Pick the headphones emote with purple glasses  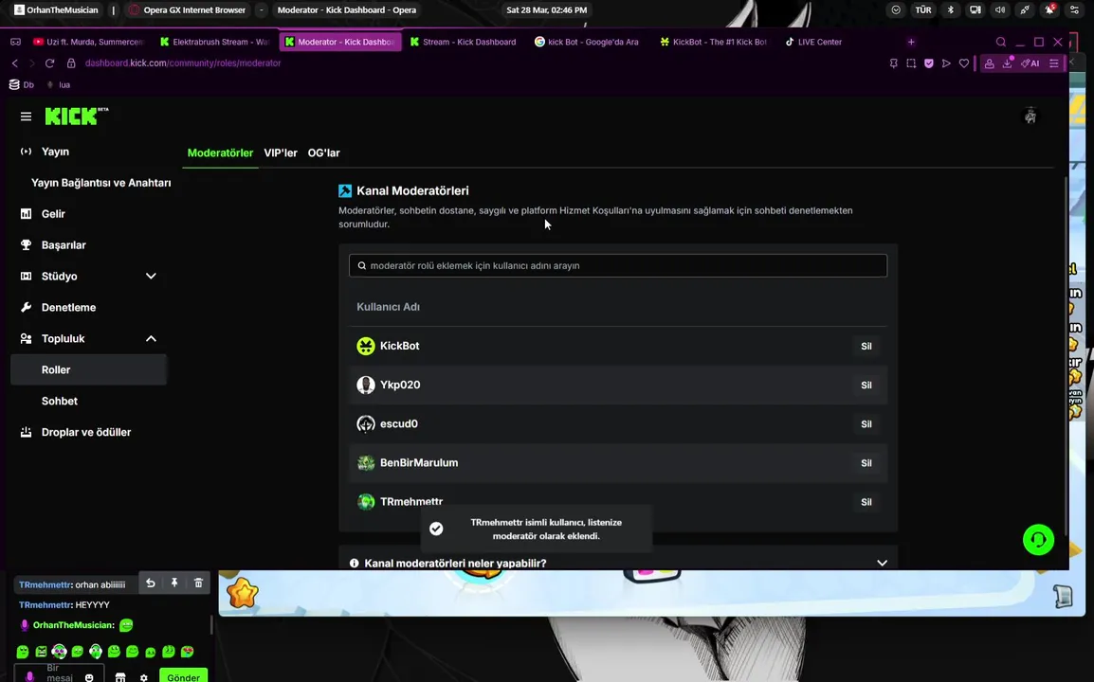click(x=60, y=652)
